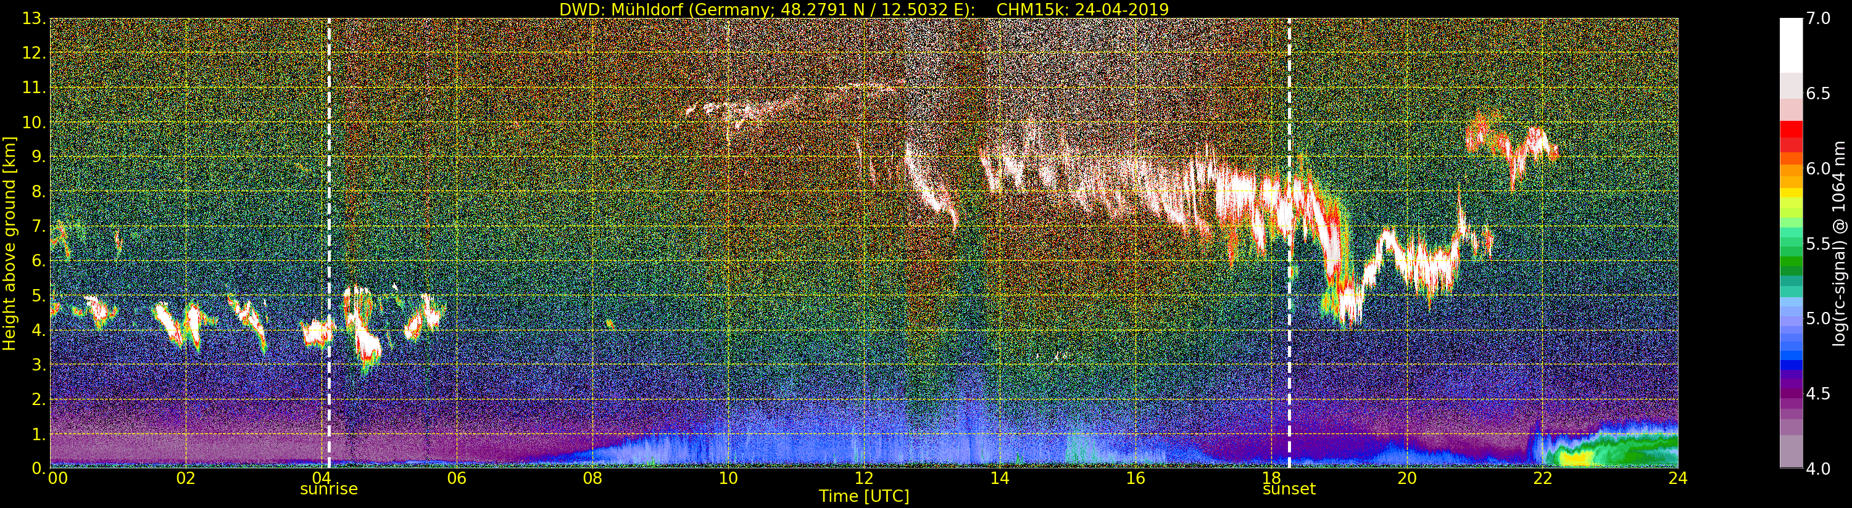
Task: Click the 'sunset' label below the axis
Action: tap(1289, 490)
